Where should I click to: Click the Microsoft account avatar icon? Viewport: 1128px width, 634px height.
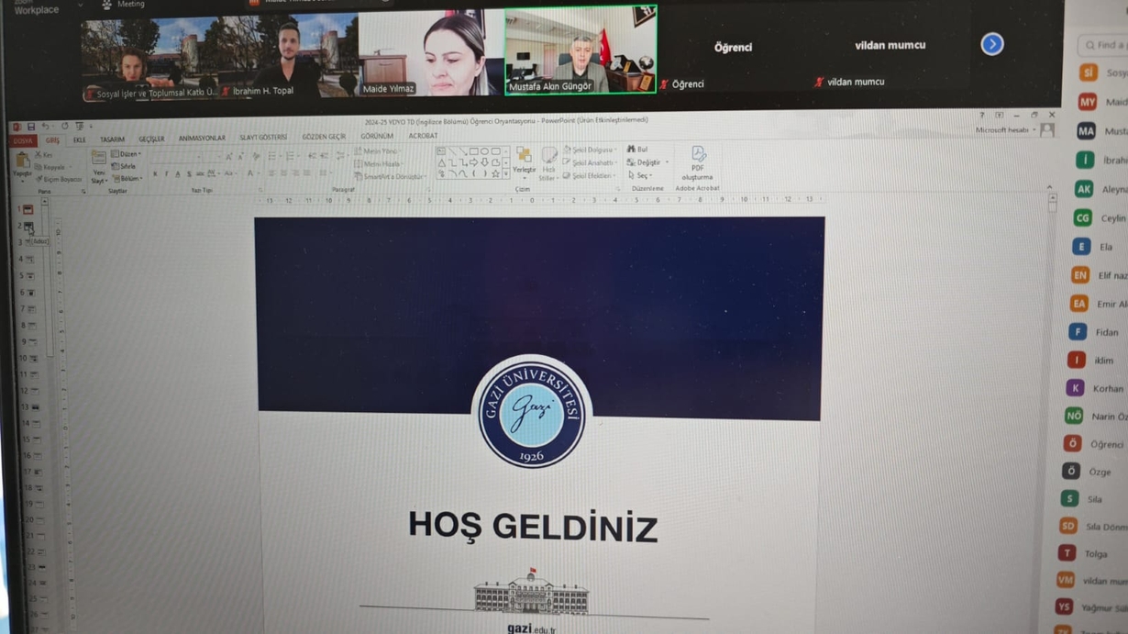click(1046, 130)
